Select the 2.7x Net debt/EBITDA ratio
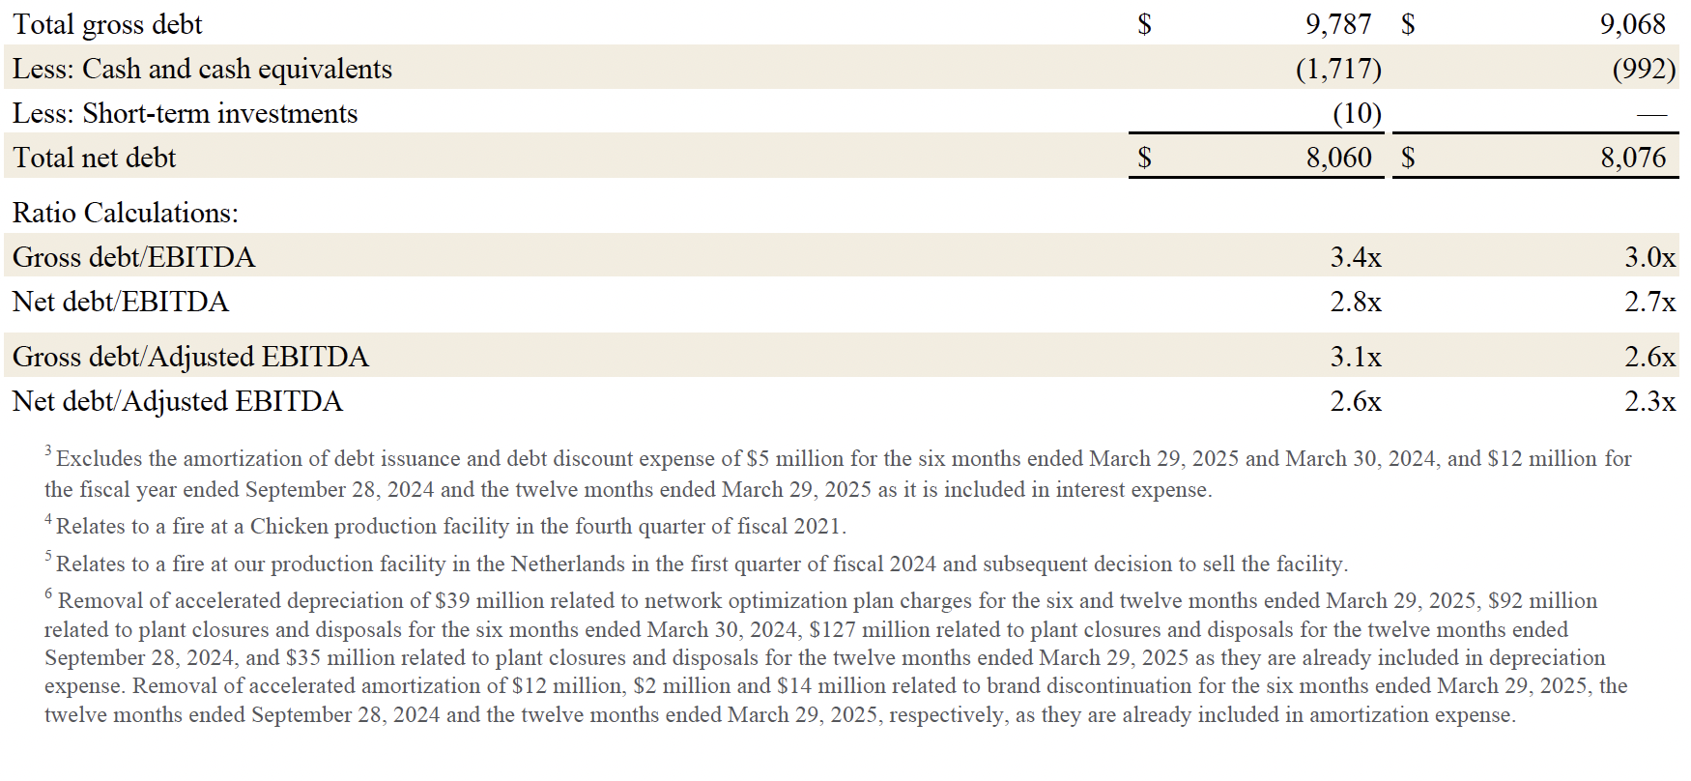 [x=1649, y=302]
